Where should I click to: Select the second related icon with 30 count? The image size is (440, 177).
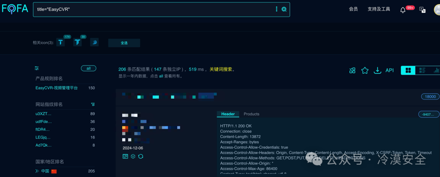(77, 42)
